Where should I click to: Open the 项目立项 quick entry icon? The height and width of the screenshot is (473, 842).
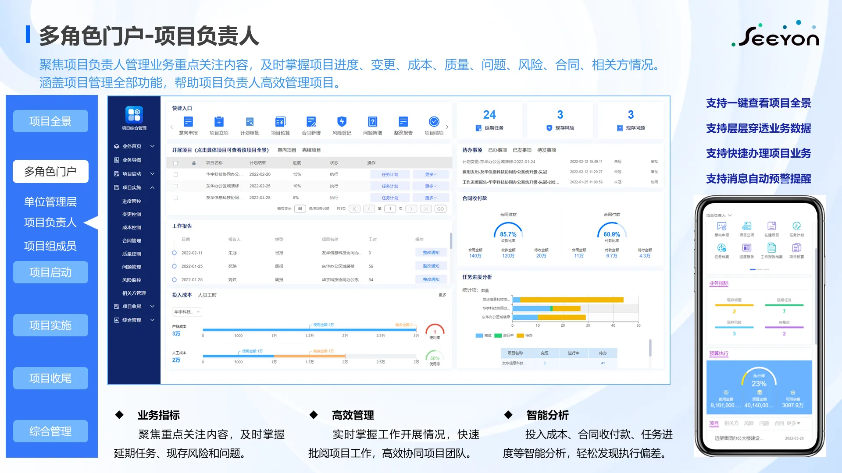tap(219, 121)
